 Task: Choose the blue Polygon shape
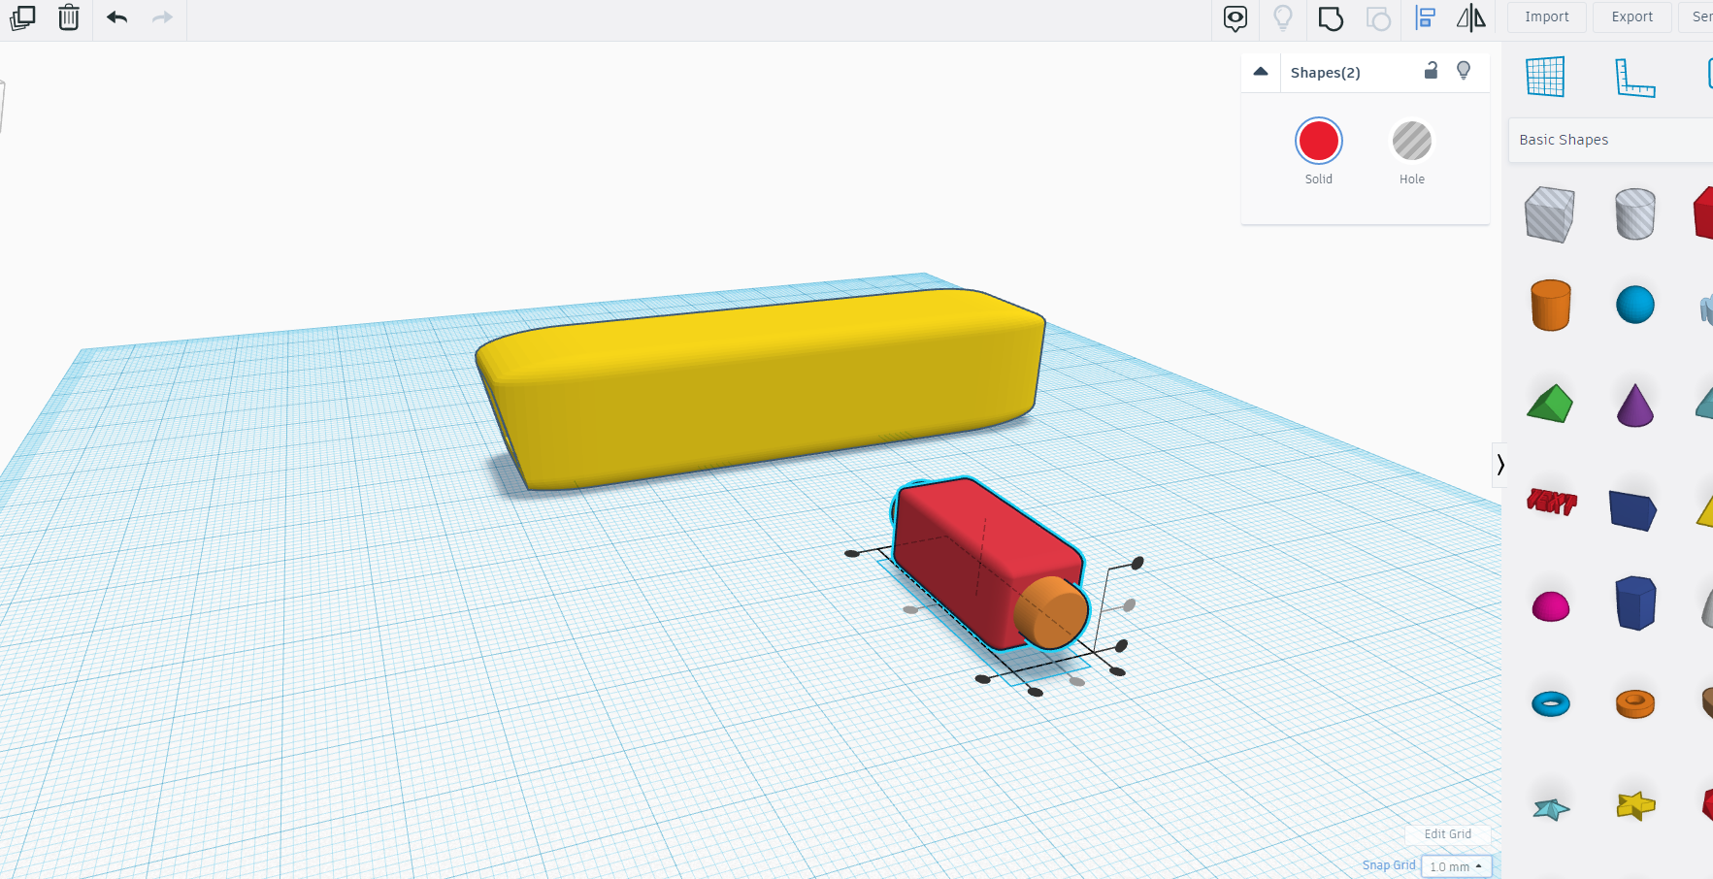(1635, 603)
